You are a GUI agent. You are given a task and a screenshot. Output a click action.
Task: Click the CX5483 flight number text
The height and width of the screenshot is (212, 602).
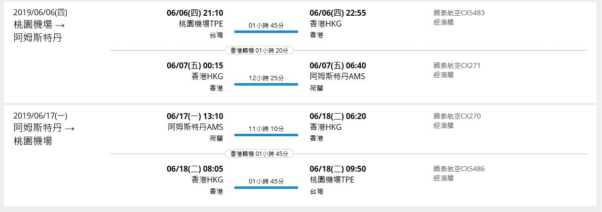click(x=459, y=13)
